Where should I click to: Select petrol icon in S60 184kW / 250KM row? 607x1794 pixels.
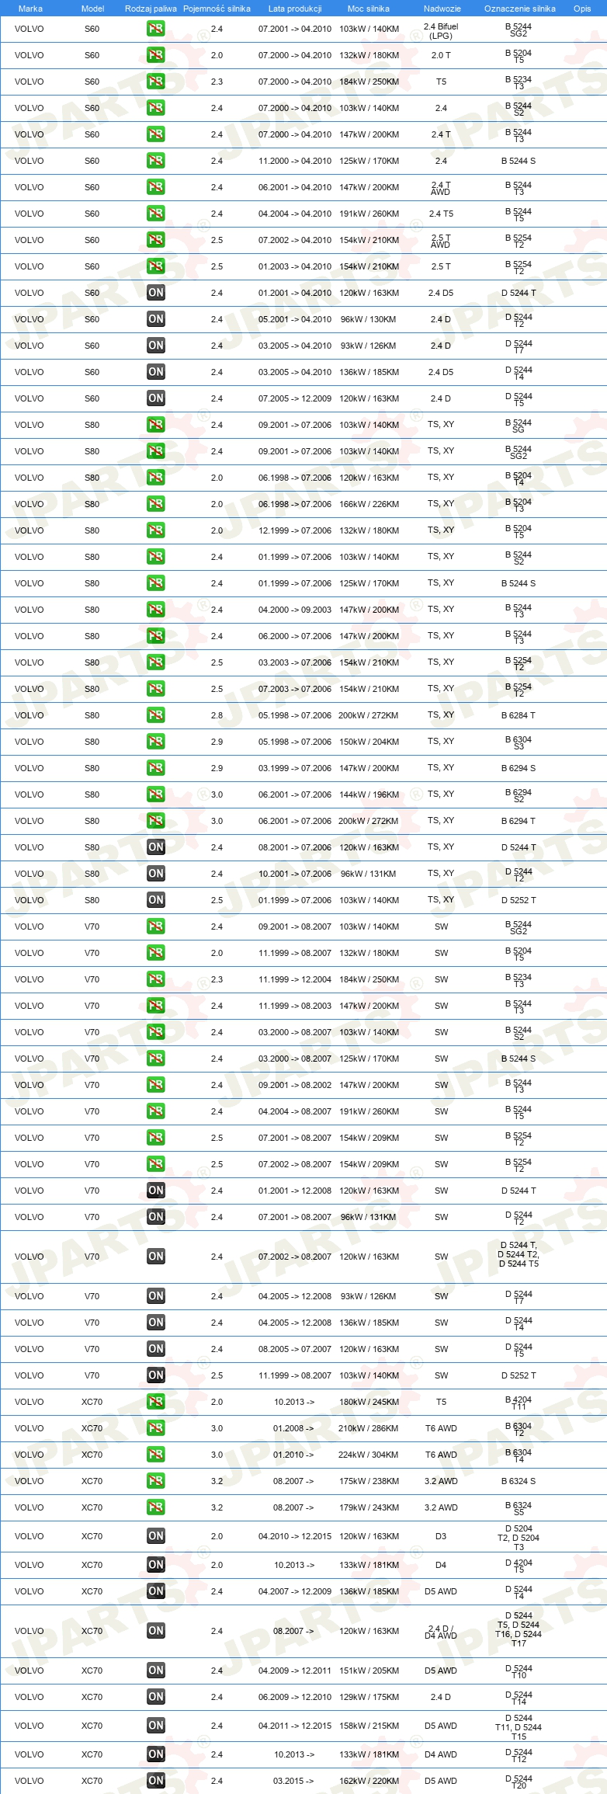pos(155,82)
